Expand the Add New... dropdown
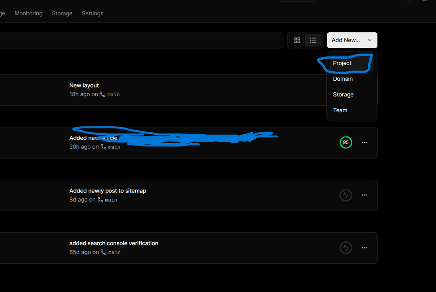 pyautogui.click(x=352, y=40)
